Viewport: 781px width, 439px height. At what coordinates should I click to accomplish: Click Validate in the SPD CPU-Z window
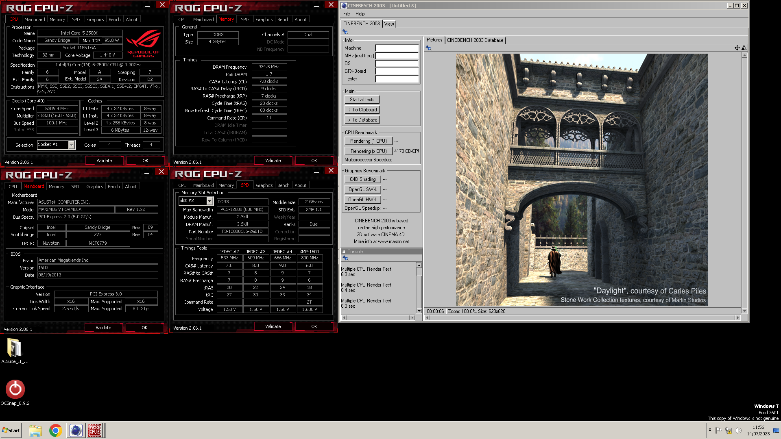[273, 326]
